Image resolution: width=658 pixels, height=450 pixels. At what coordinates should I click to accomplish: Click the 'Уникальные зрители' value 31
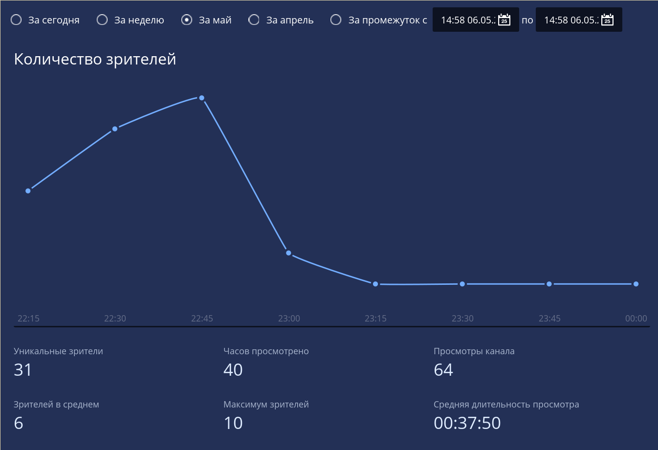(x=23, y=370)
